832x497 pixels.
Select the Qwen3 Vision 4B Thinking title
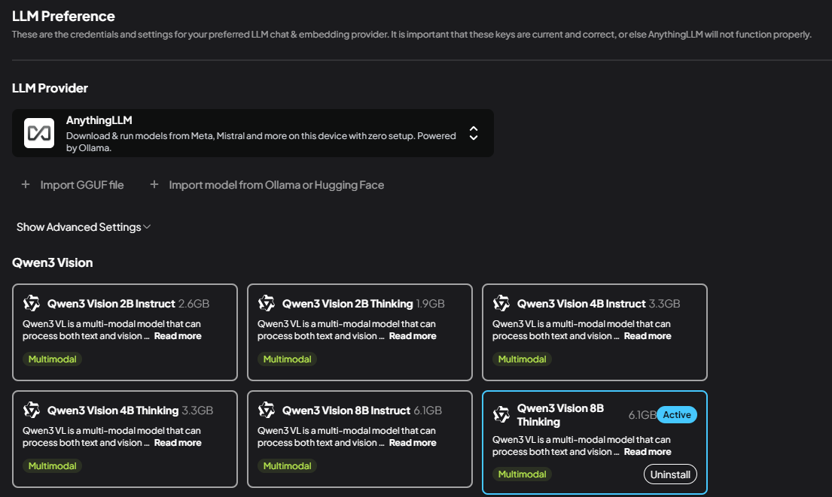[113, 411]
